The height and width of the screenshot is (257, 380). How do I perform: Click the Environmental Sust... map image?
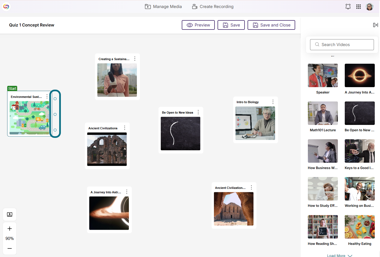pos(29,118)
